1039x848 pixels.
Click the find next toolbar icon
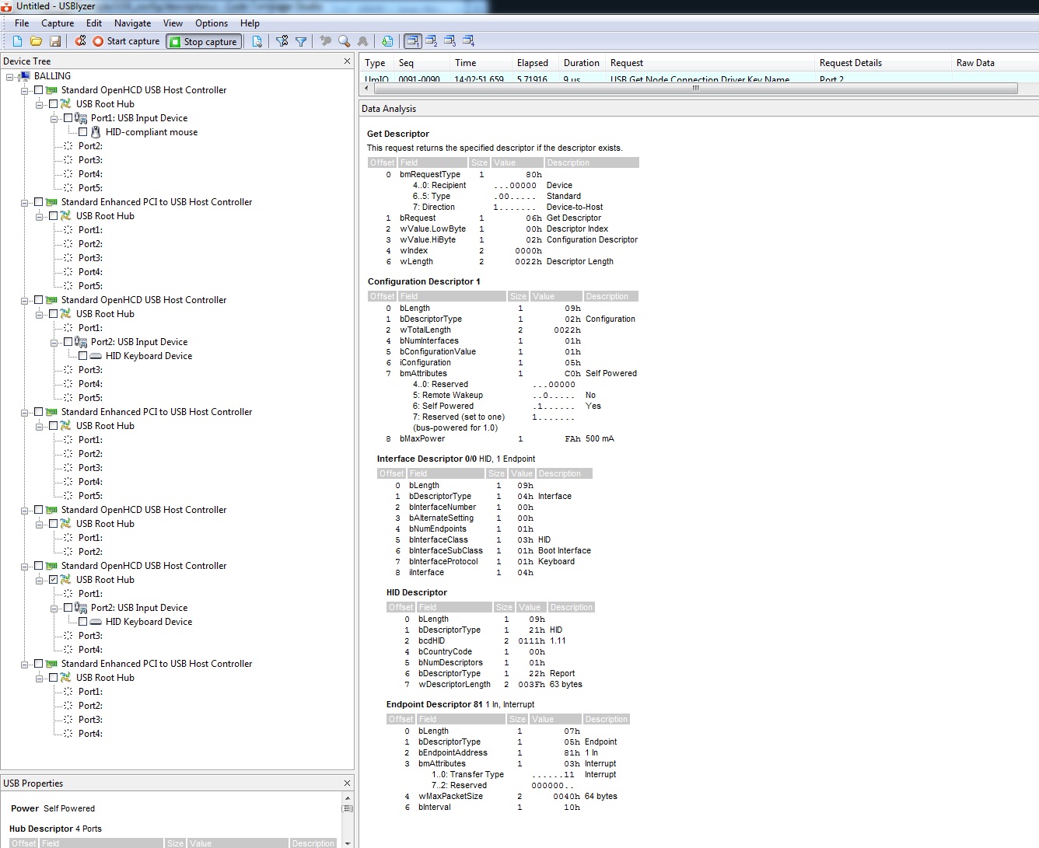tap(362, 41)
